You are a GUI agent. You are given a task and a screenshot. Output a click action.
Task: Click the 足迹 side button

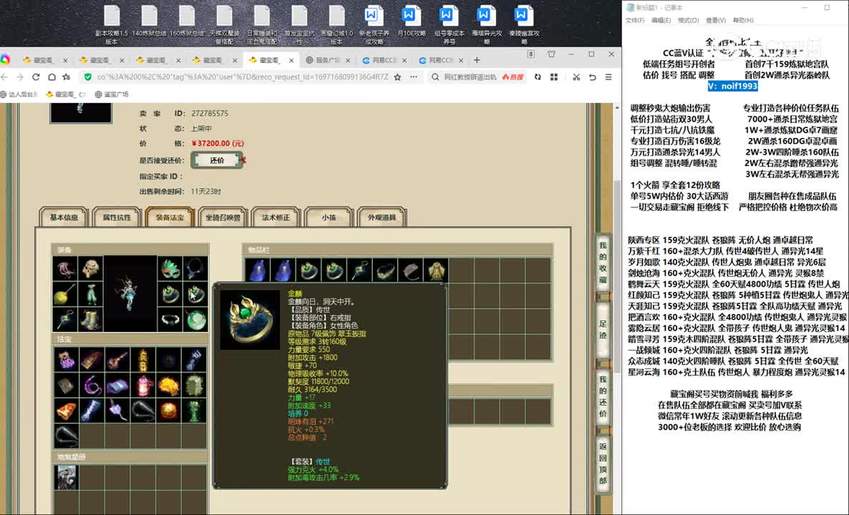(x=603, y=330)
